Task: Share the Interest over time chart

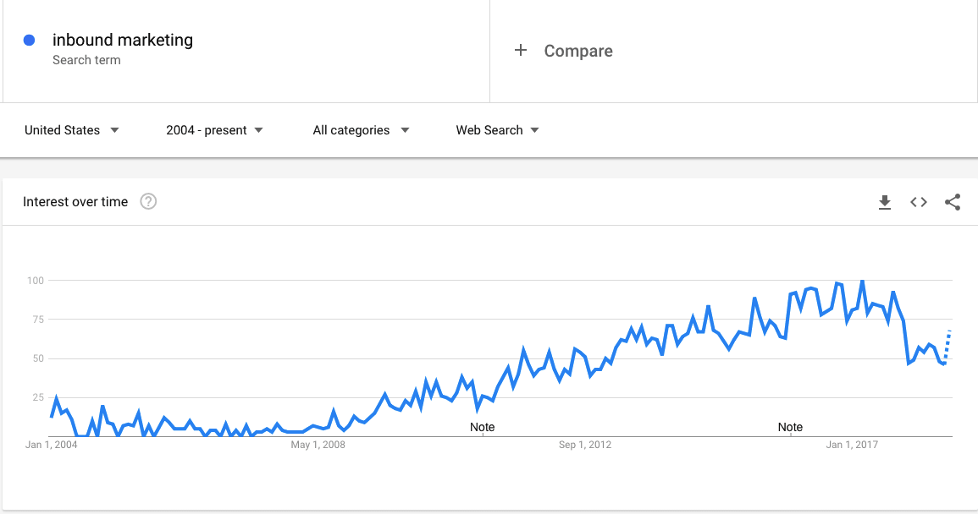Action: (x=953, y=202)
